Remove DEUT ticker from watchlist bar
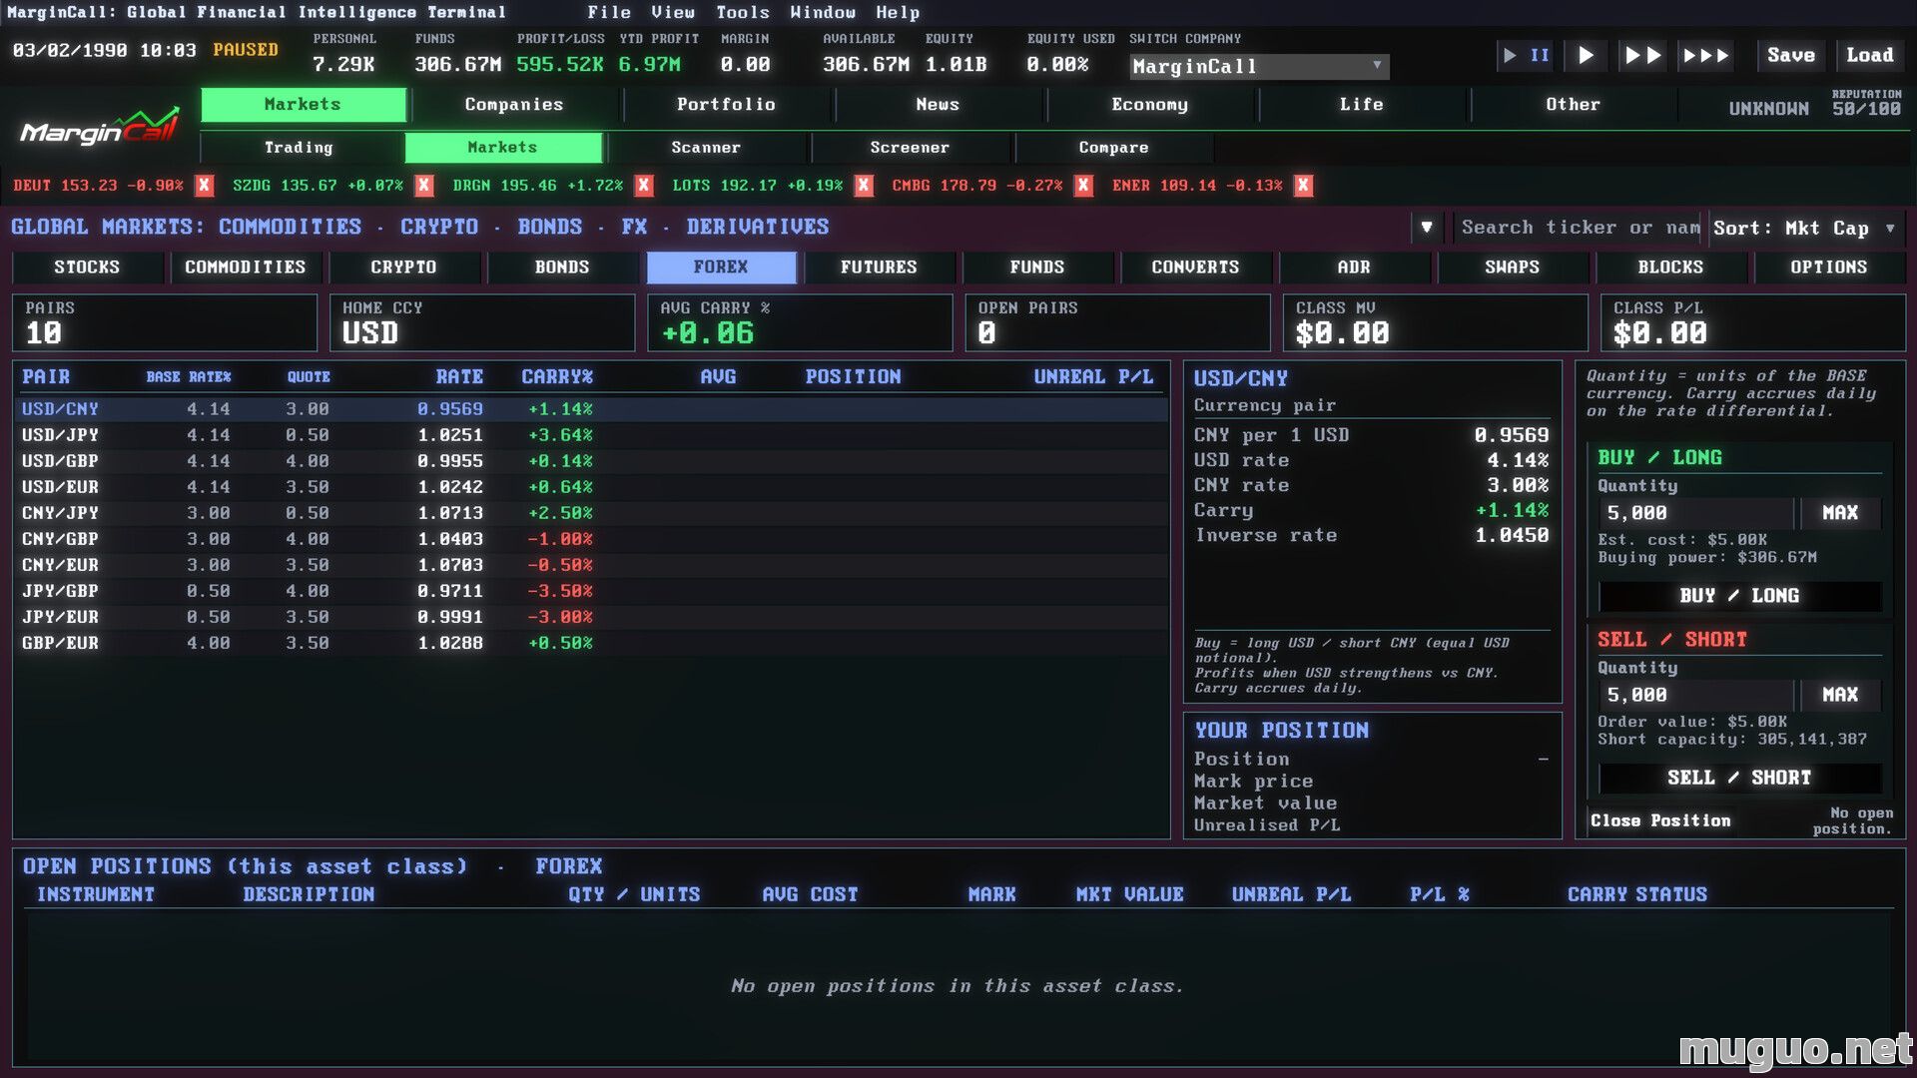Image resolution: width=1917 pixels, height=1078 pixels. pyautogui.click(x=204, y=186)
